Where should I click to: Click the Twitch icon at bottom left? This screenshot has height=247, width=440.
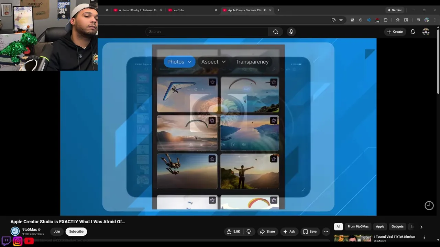pos(6,241)
